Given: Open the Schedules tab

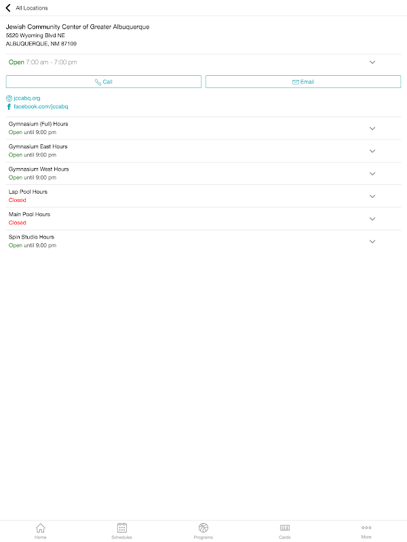Looking at the screenshot, I should (122, 531).
